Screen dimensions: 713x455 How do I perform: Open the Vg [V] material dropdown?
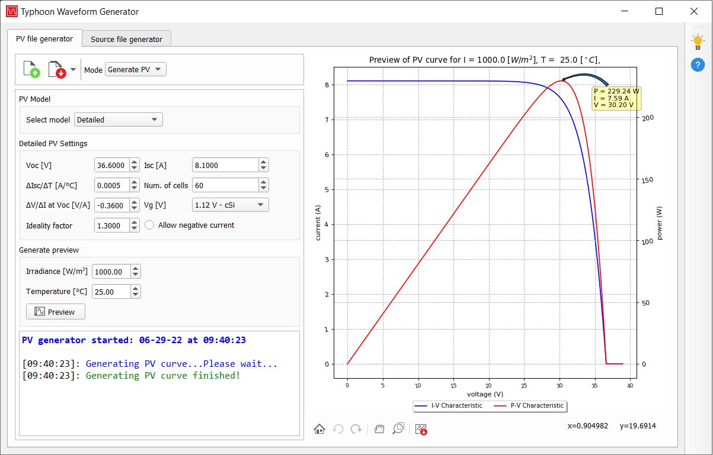pyautogui.click(x=230, y=205)
